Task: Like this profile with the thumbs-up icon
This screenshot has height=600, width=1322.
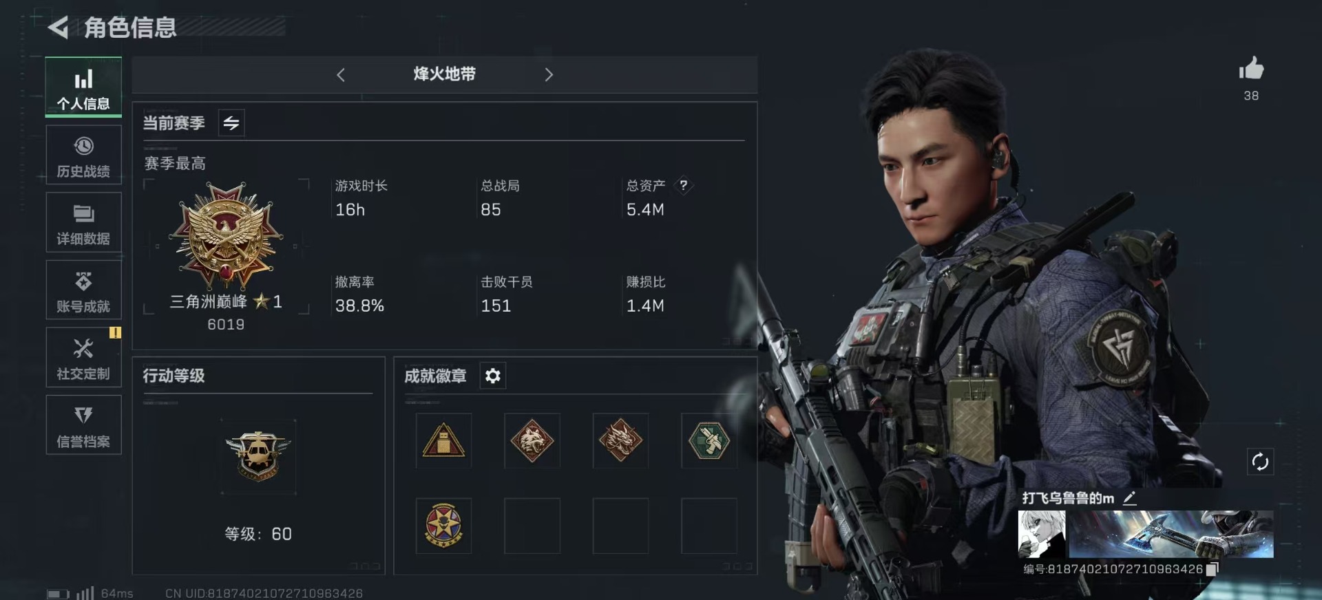Action: [1251, 69]
